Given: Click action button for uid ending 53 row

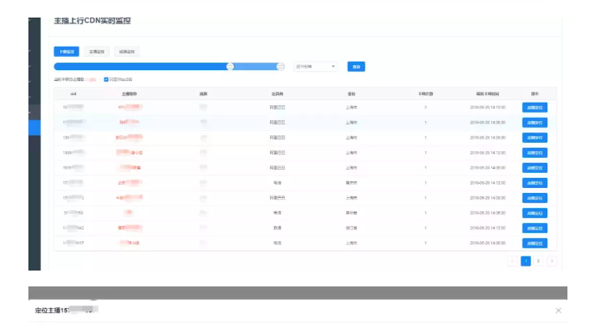Looking at the screenshot, I should (535, 213).
